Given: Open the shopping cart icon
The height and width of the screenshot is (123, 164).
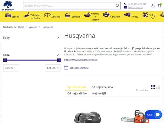Looking at the screenshot, I should [160, 5].
